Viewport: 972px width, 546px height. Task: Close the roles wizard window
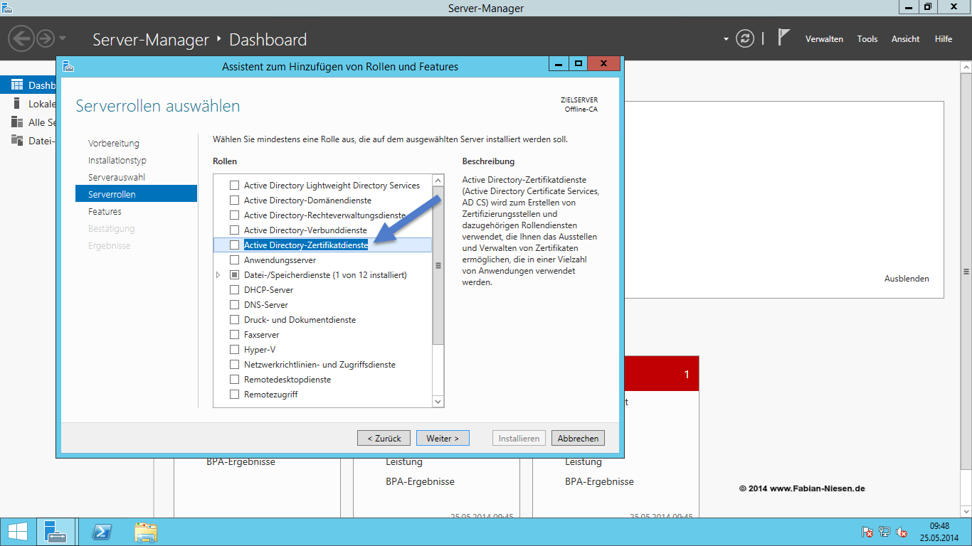(x=603, y=64)
